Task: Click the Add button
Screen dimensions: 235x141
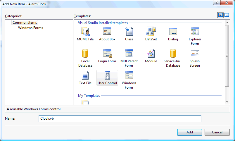Action: pos(190,132)
